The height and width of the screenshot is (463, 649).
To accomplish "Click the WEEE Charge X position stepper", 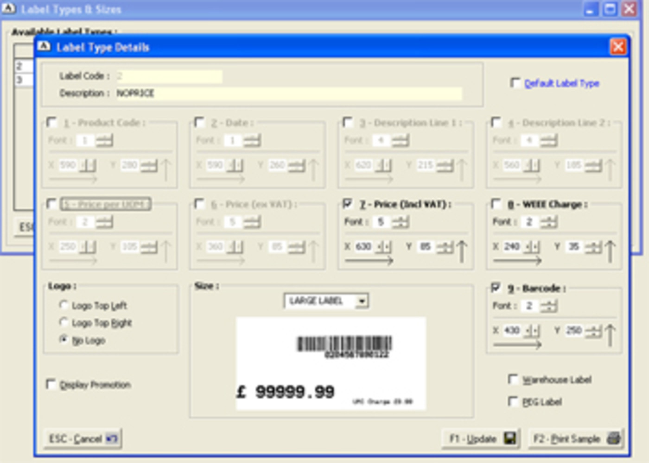I will click(531, 247).
